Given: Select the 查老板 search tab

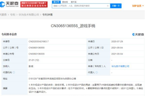Looking at the screenshot, I should click(65, 2).
